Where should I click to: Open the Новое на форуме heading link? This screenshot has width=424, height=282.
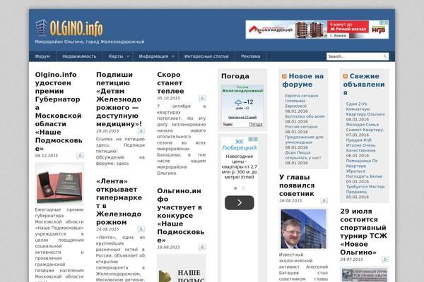click(x=303, y=80)
